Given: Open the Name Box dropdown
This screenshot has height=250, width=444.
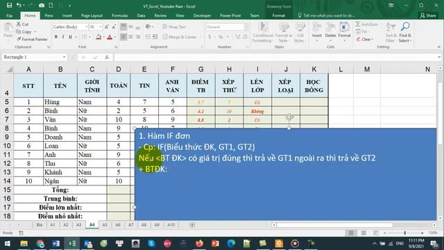Looking at the screenshot, I should [x=64, y=57].
